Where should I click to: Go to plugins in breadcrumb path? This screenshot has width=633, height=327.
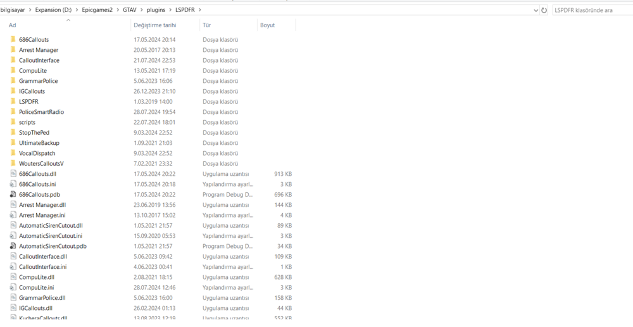point(156,10)
